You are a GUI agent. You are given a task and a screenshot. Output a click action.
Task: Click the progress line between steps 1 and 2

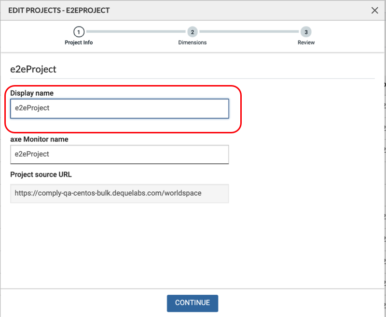tap(136, 31)
